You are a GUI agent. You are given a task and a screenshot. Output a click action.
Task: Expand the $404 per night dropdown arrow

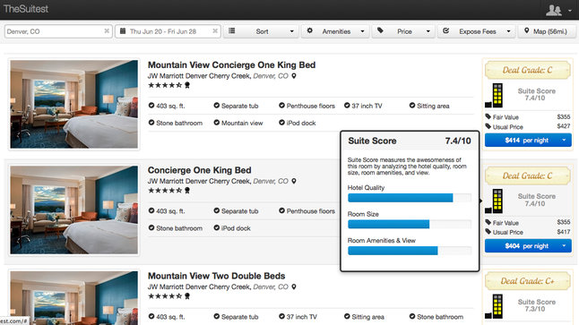tap(564, 245)
